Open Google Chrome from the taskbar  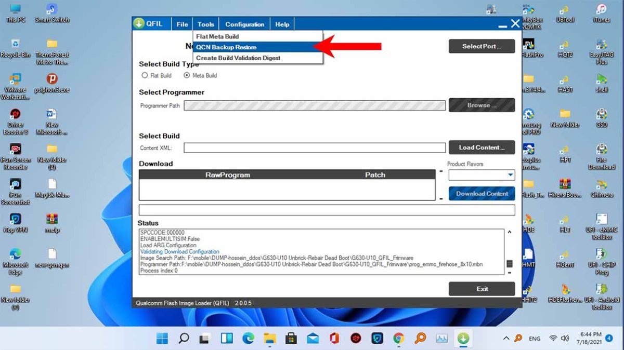click(x=398, y=339)
